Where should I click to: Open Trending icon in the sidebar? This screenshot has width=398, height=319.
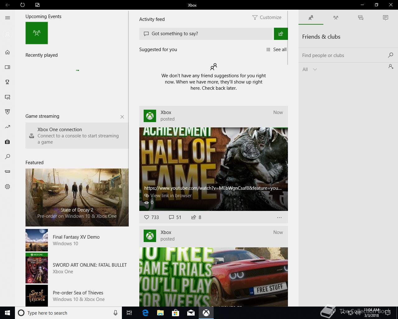coord(7,127)
